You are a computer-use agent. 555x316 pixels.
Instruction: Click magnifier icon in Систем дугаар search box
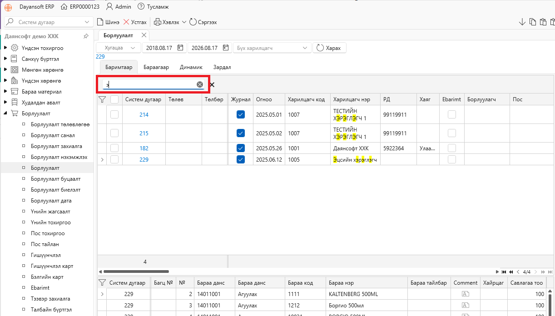(x=10, y=22)
